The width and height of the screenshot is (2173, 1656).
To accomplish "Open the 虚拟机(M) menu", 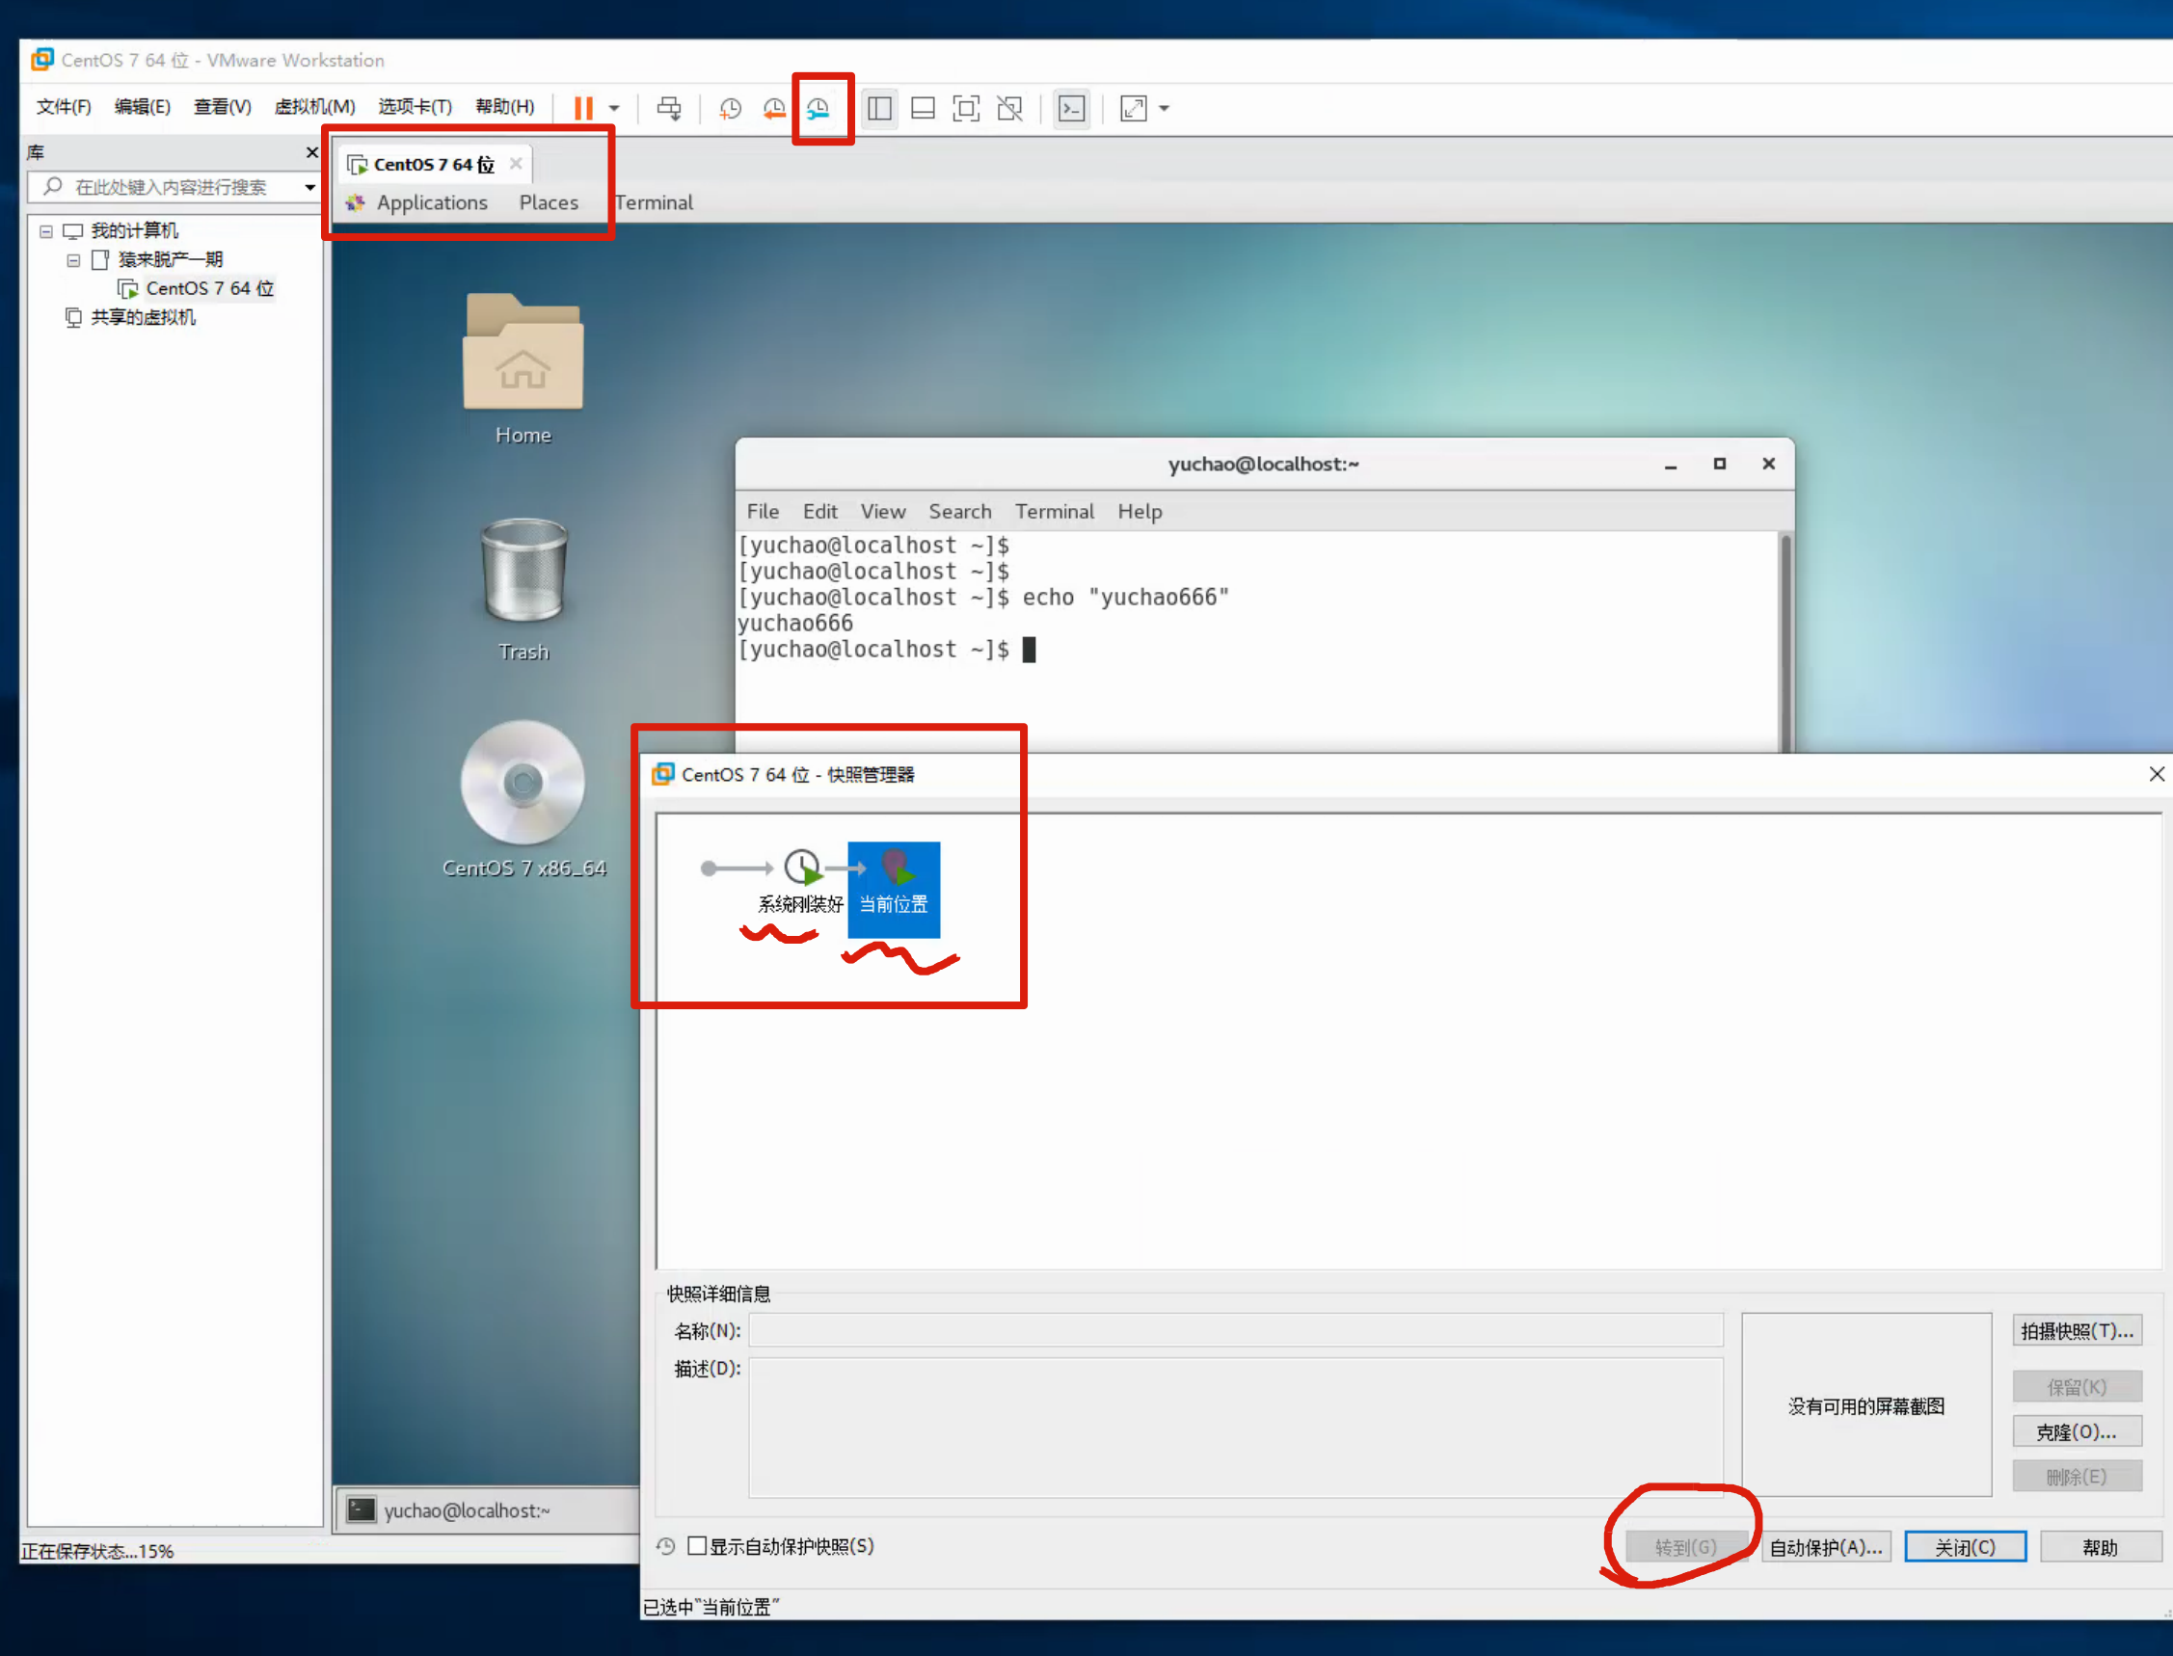I will [x=314, y=106].
